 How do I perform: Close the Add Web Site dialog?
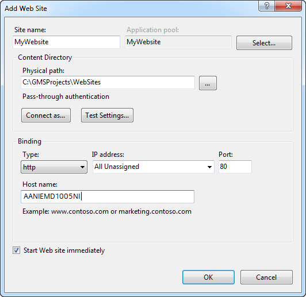[x=288, y=6]
